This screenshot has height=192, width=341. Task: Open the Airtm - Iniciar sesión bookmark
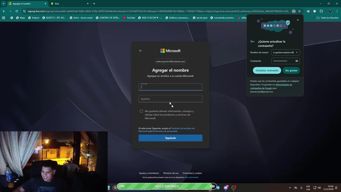click(x=81, y=18)
